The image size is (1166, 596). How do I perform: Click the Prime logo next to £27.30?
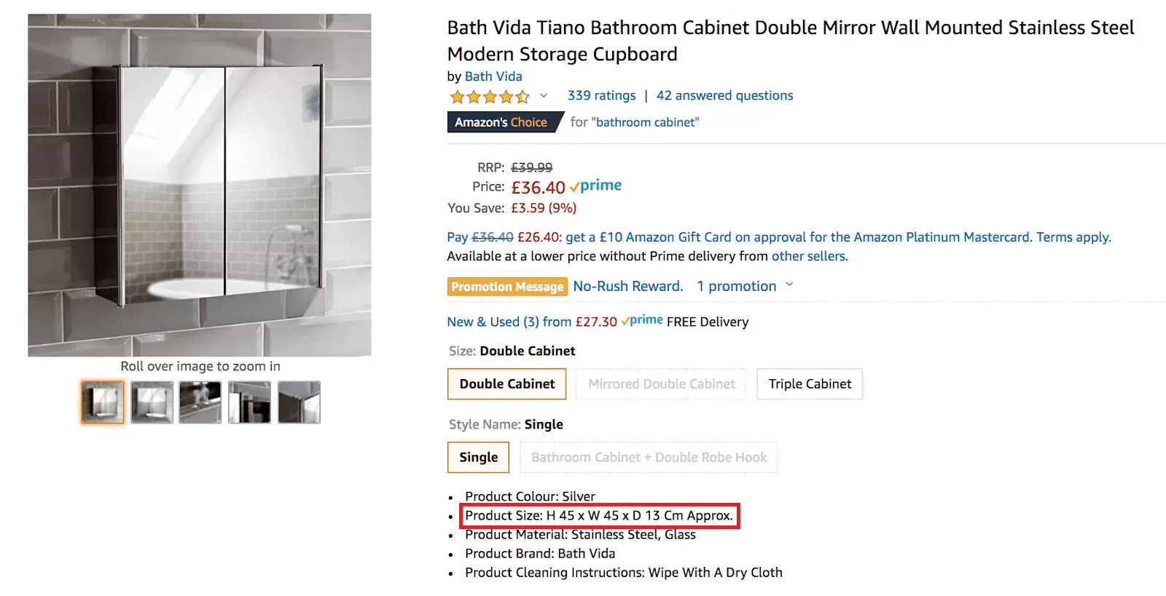(642, 319)
